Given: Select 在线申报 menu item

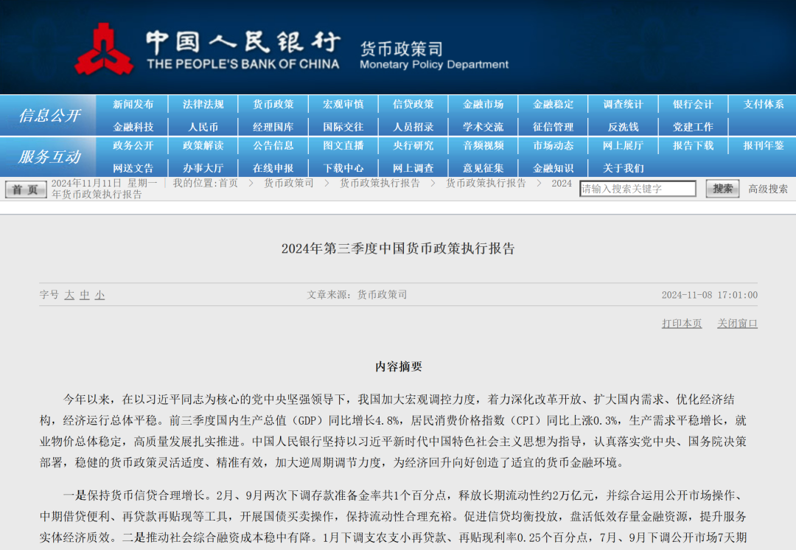Looking at the screenshot, I should (273, 168).
